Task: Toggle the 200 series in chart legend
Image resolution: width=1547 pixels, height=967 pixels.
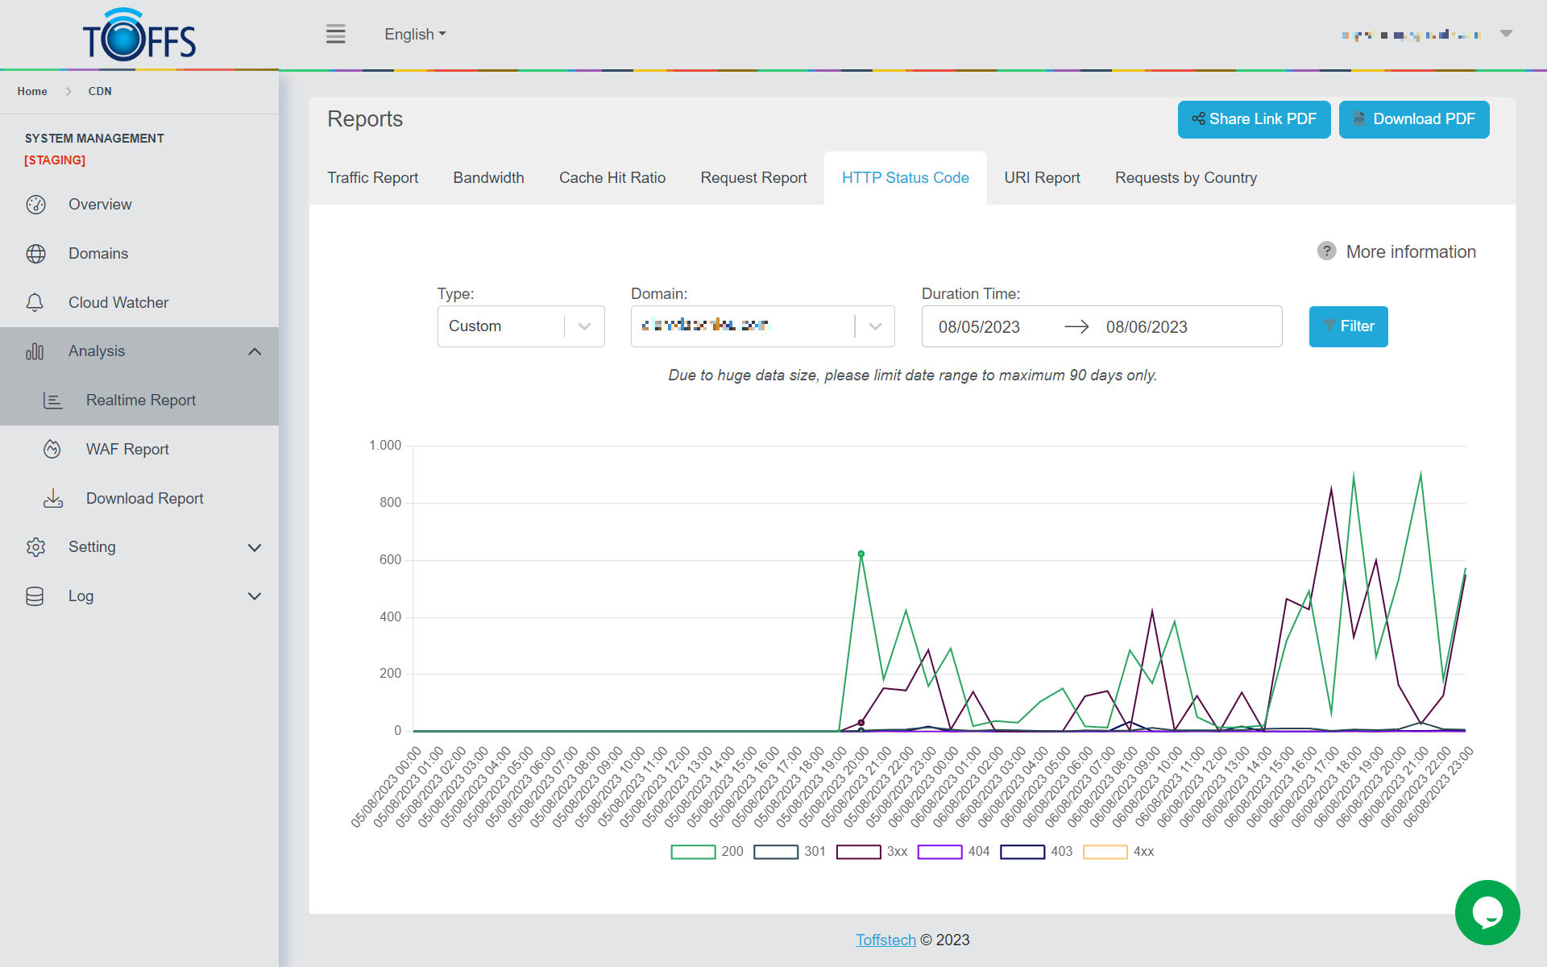Action: [693, 852]
